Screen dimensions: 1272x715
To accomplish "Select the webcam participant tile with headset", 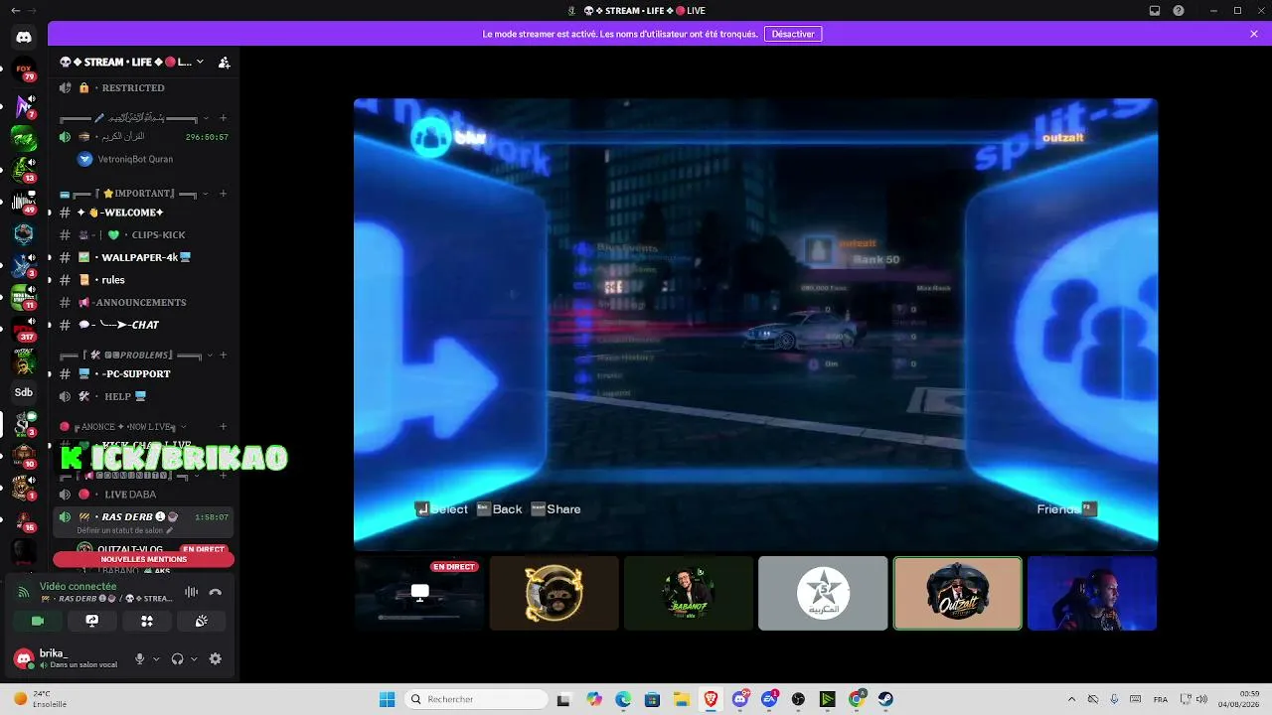I will coord(1092,593).
